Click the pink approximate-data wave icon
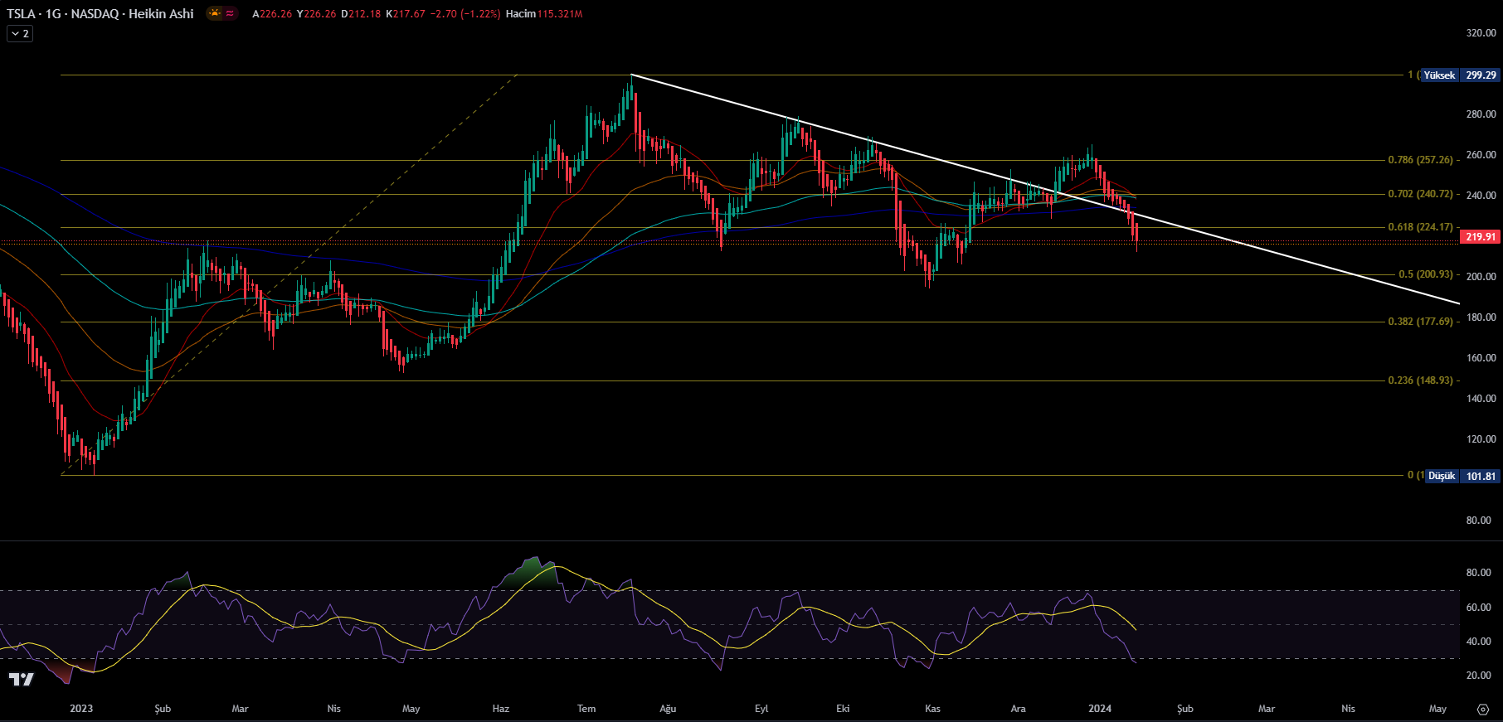This screenshot has height=722, width=1503. [230, 13]
